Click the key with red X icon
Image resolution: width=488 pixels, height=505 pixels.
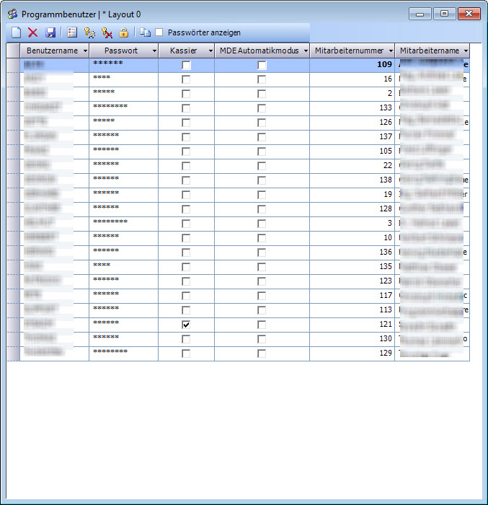[107, 32]
